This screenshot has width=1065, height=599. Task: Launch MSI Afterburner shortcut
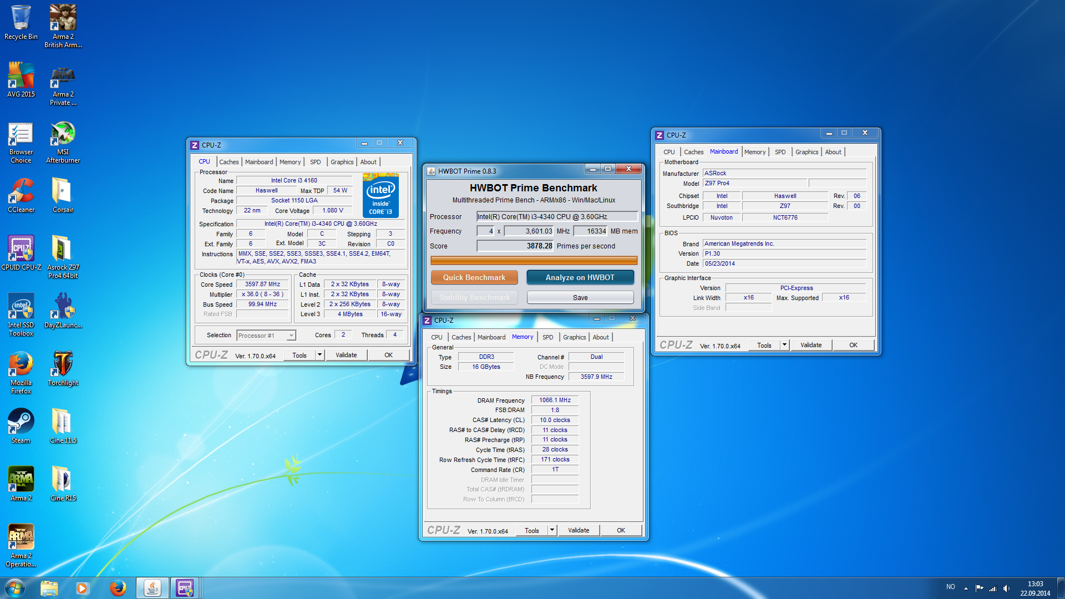63,142
